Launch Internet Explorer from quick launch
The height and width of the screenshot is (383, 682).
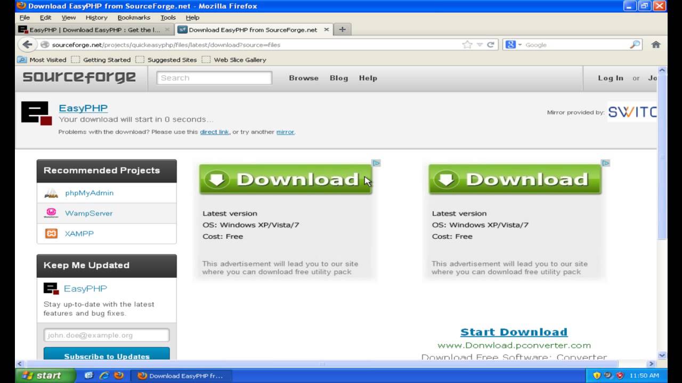click(104, 376)
